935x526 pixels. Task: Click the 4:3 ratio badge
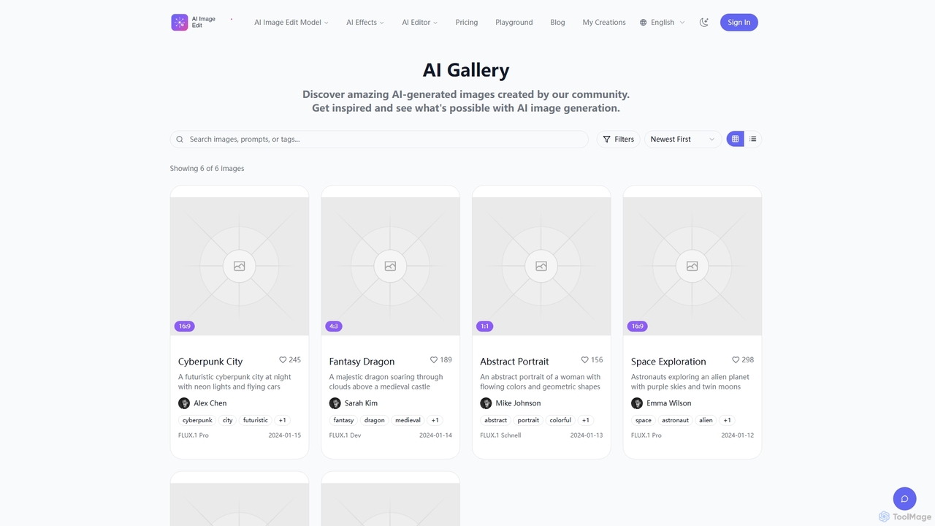click(x=334, y=327)
